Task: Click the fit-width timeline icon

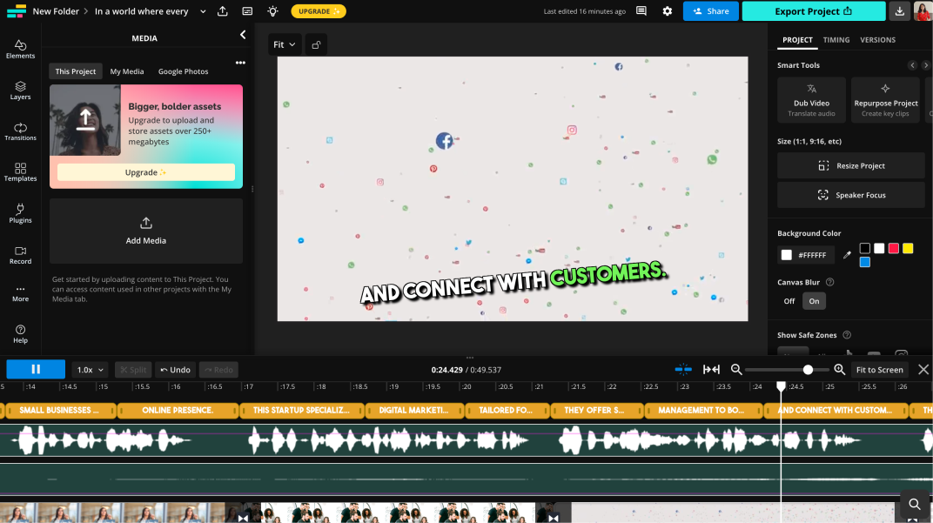Action: 711,370
